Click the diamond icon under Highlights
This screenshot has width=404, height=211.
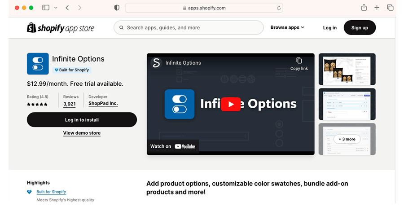29,192
